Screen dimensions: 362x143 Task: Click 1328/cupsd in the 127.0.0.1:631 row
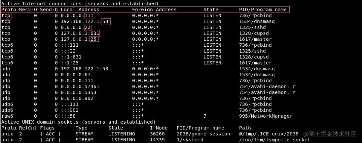254,33
